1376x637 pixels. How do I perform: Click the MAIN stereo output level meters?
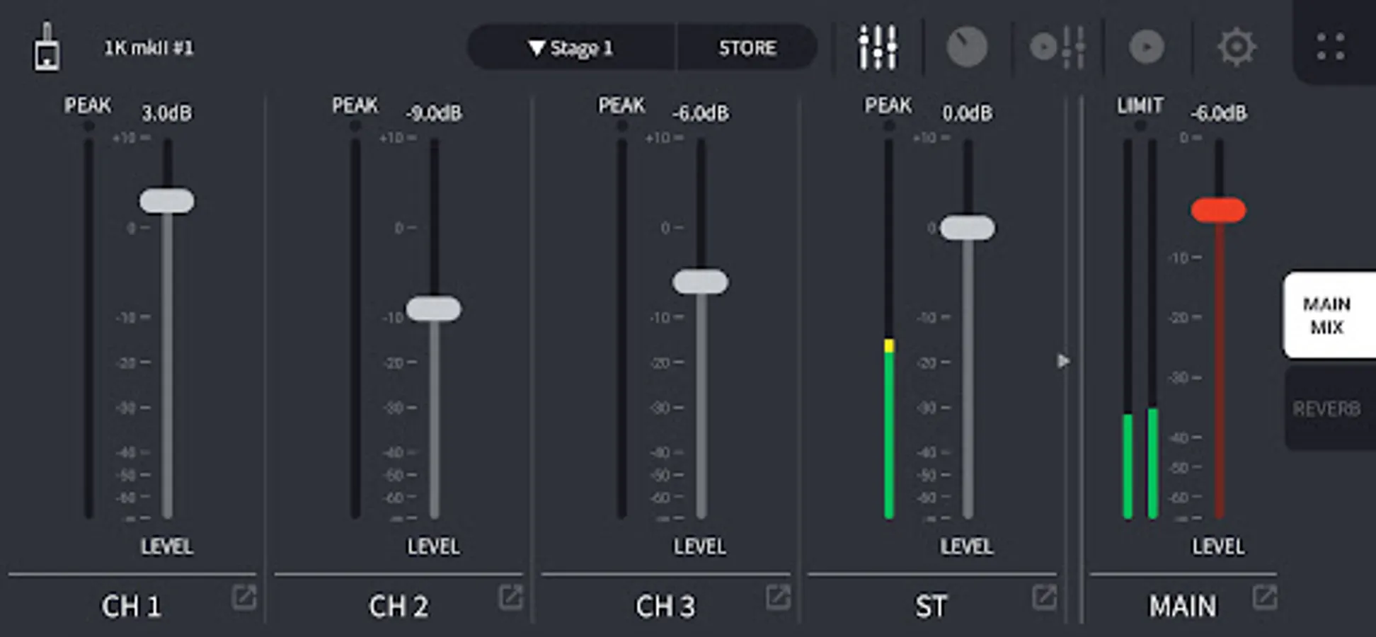1140,328
